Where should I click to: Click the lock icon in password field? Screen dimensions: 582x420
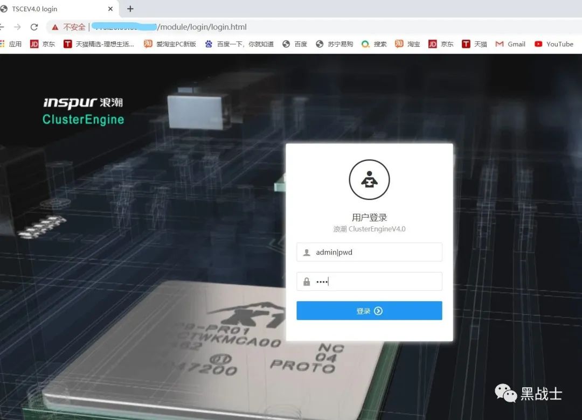pos(307,282)
